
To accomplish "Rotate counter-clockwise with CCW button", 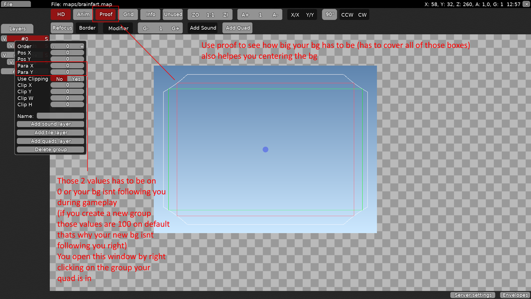I will click(x=347, y=15).
